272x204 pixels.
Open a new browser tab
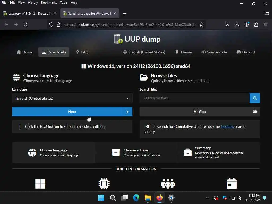125,13
